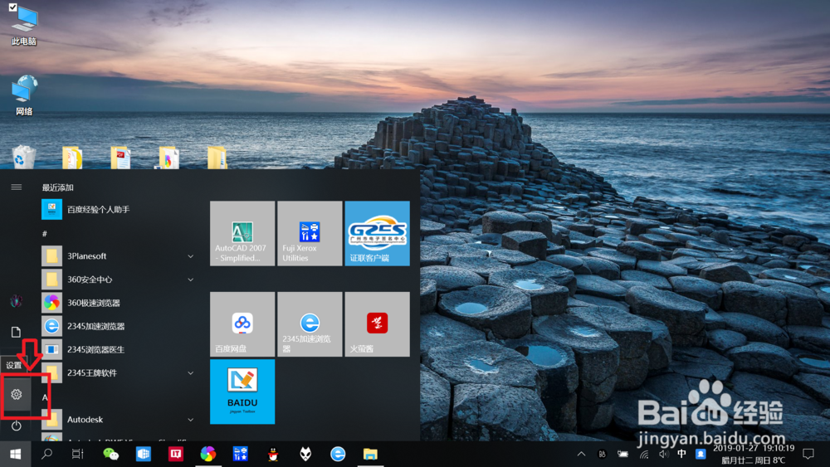Open QQ penguin on the taskbar
The width and height of the screenshot is (830, 467).
pos(272,454)
